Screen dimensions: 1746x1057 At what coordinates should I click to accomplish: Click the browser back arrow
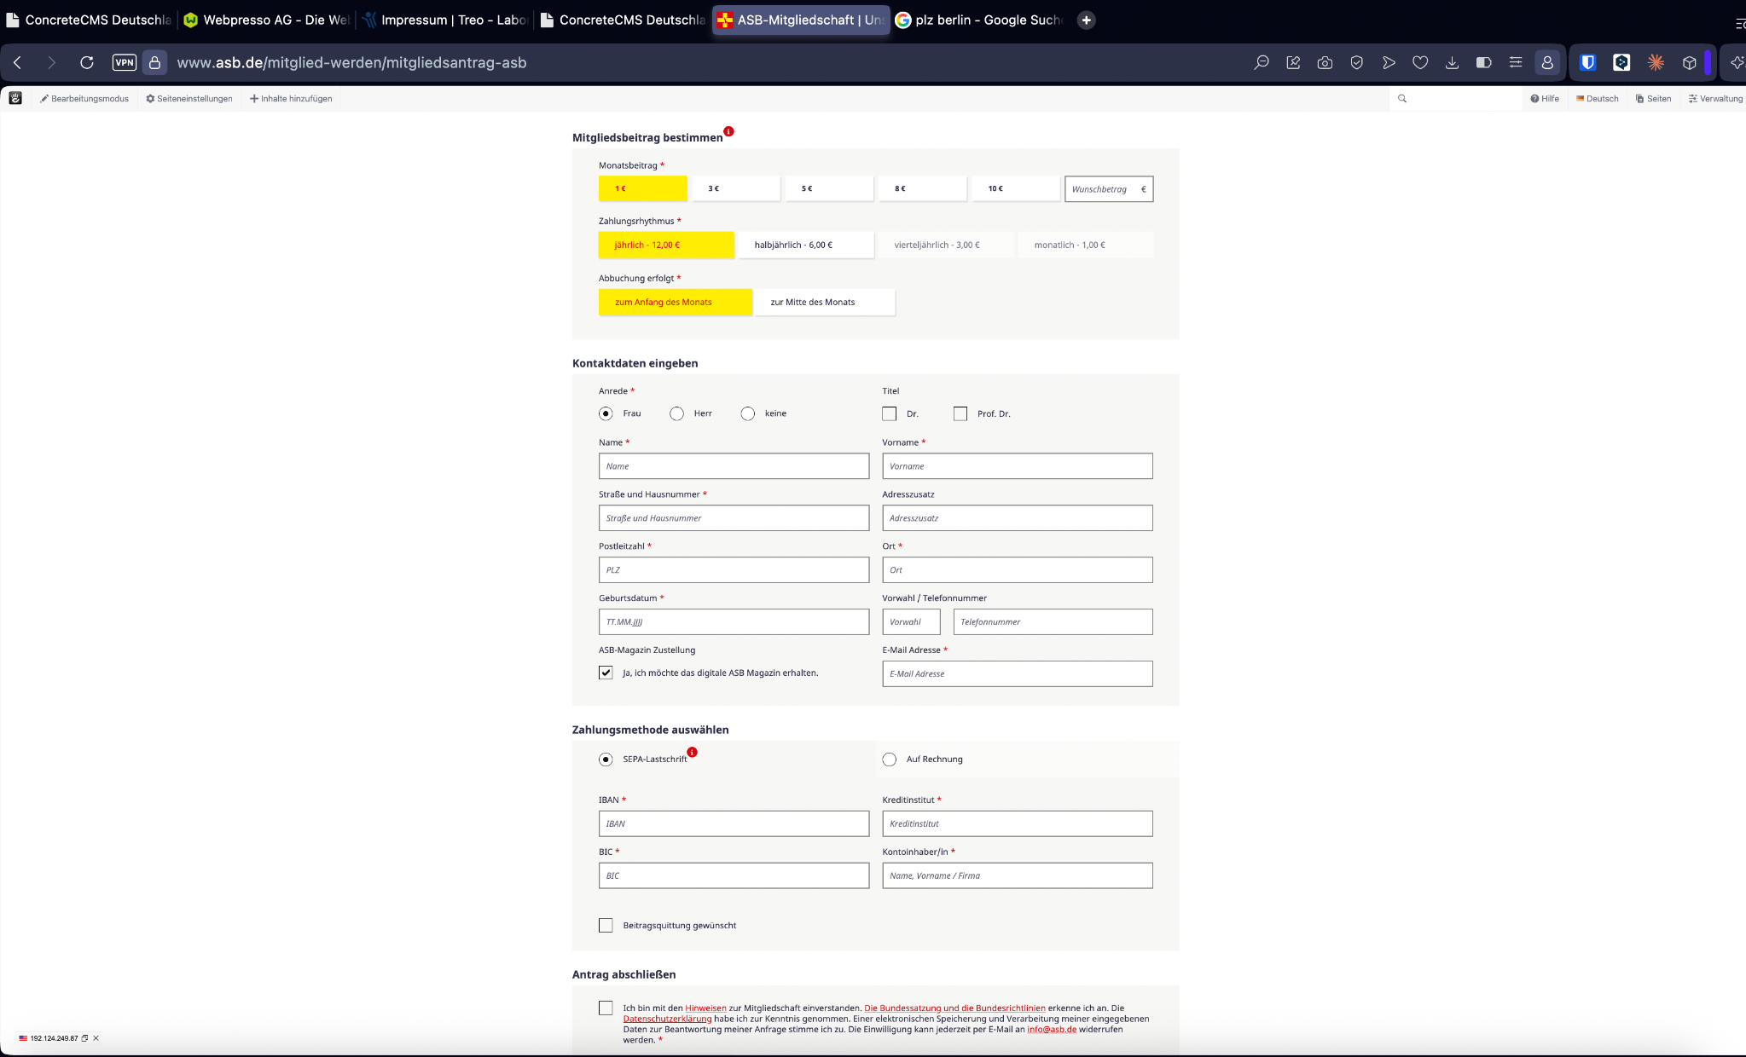pos(18,62)
